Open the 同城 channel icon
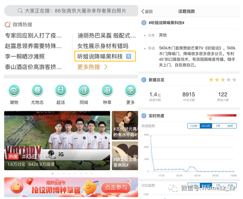 pyautogui.click(x=84, y=91)
